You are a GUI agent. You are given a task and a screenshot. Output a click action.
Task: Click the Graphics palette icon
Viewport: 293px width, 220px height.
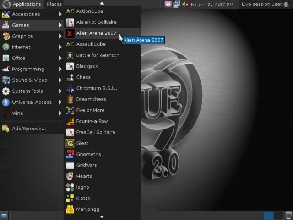[6, 36]
